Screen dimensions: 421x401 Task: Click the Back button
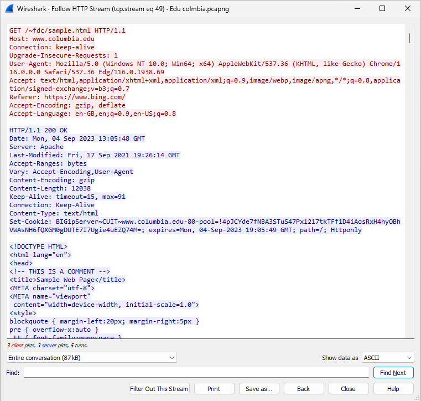coord(304,389)
